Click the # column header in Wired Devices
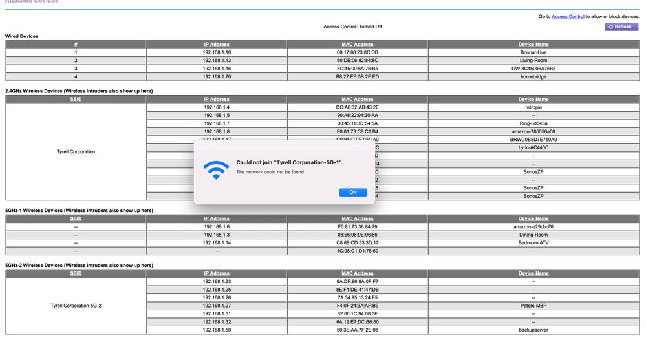 point(76,45)
